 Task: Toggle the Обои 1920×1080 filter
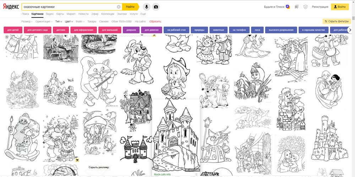[121, 22]
